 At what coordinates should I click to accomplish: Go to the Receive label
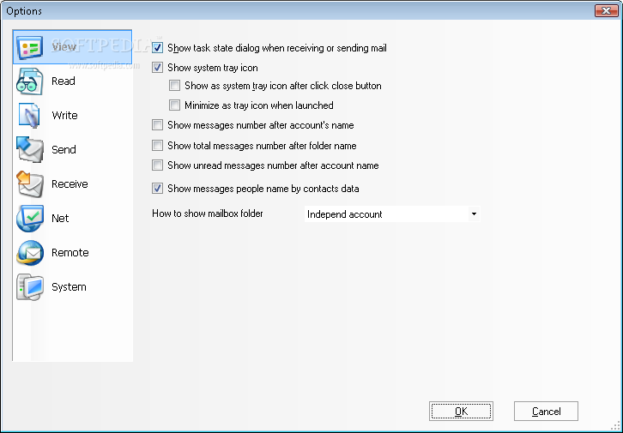[70, 184]
